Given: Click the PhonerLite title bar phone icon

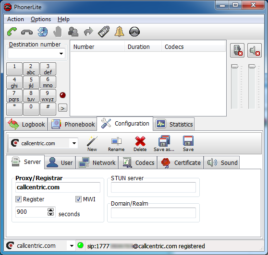Looking at the screenshot, I should pyautogui.click(x=8, y=7).
